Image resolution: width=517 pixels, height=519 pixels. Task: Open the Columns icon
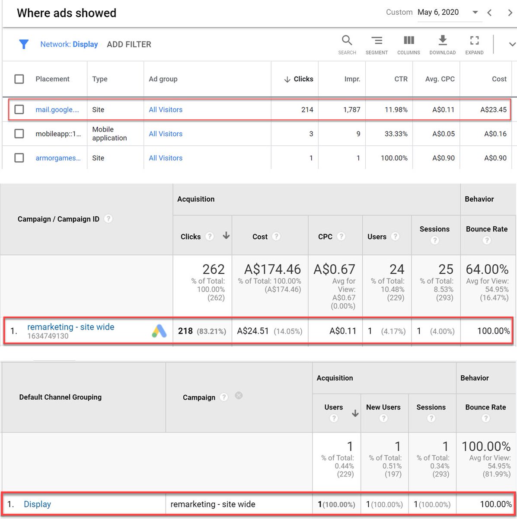click(408, 41)
